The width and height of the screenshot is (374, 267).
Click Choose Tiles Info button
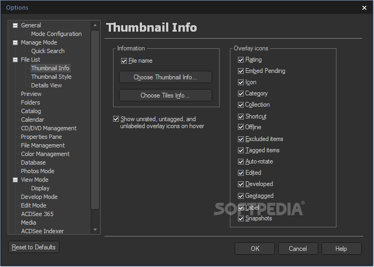[x=166, y=95]
